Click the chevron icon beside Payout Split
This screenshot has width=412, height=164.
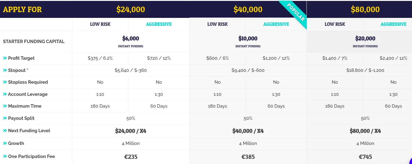[x=5, y=118]
